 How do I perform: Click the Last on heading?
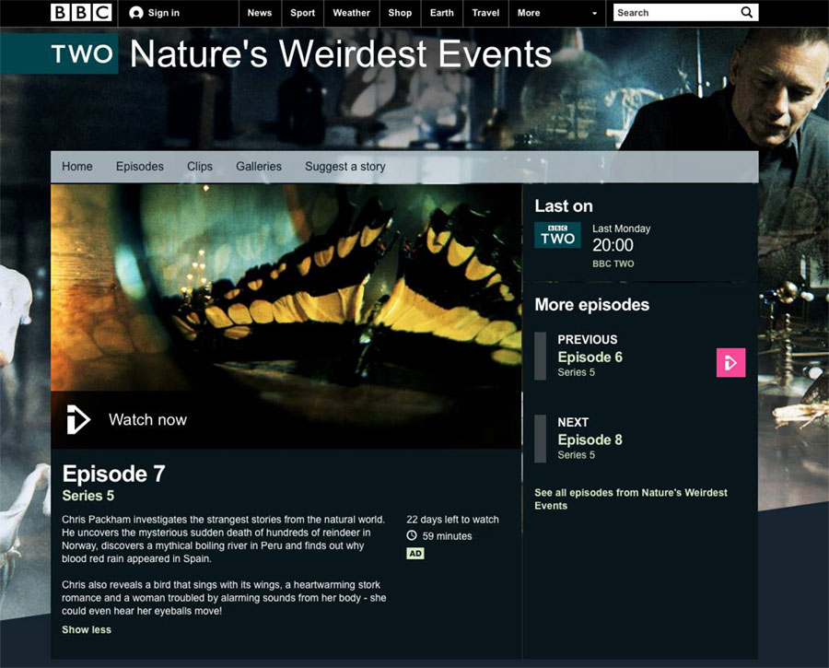click(564, 205)
